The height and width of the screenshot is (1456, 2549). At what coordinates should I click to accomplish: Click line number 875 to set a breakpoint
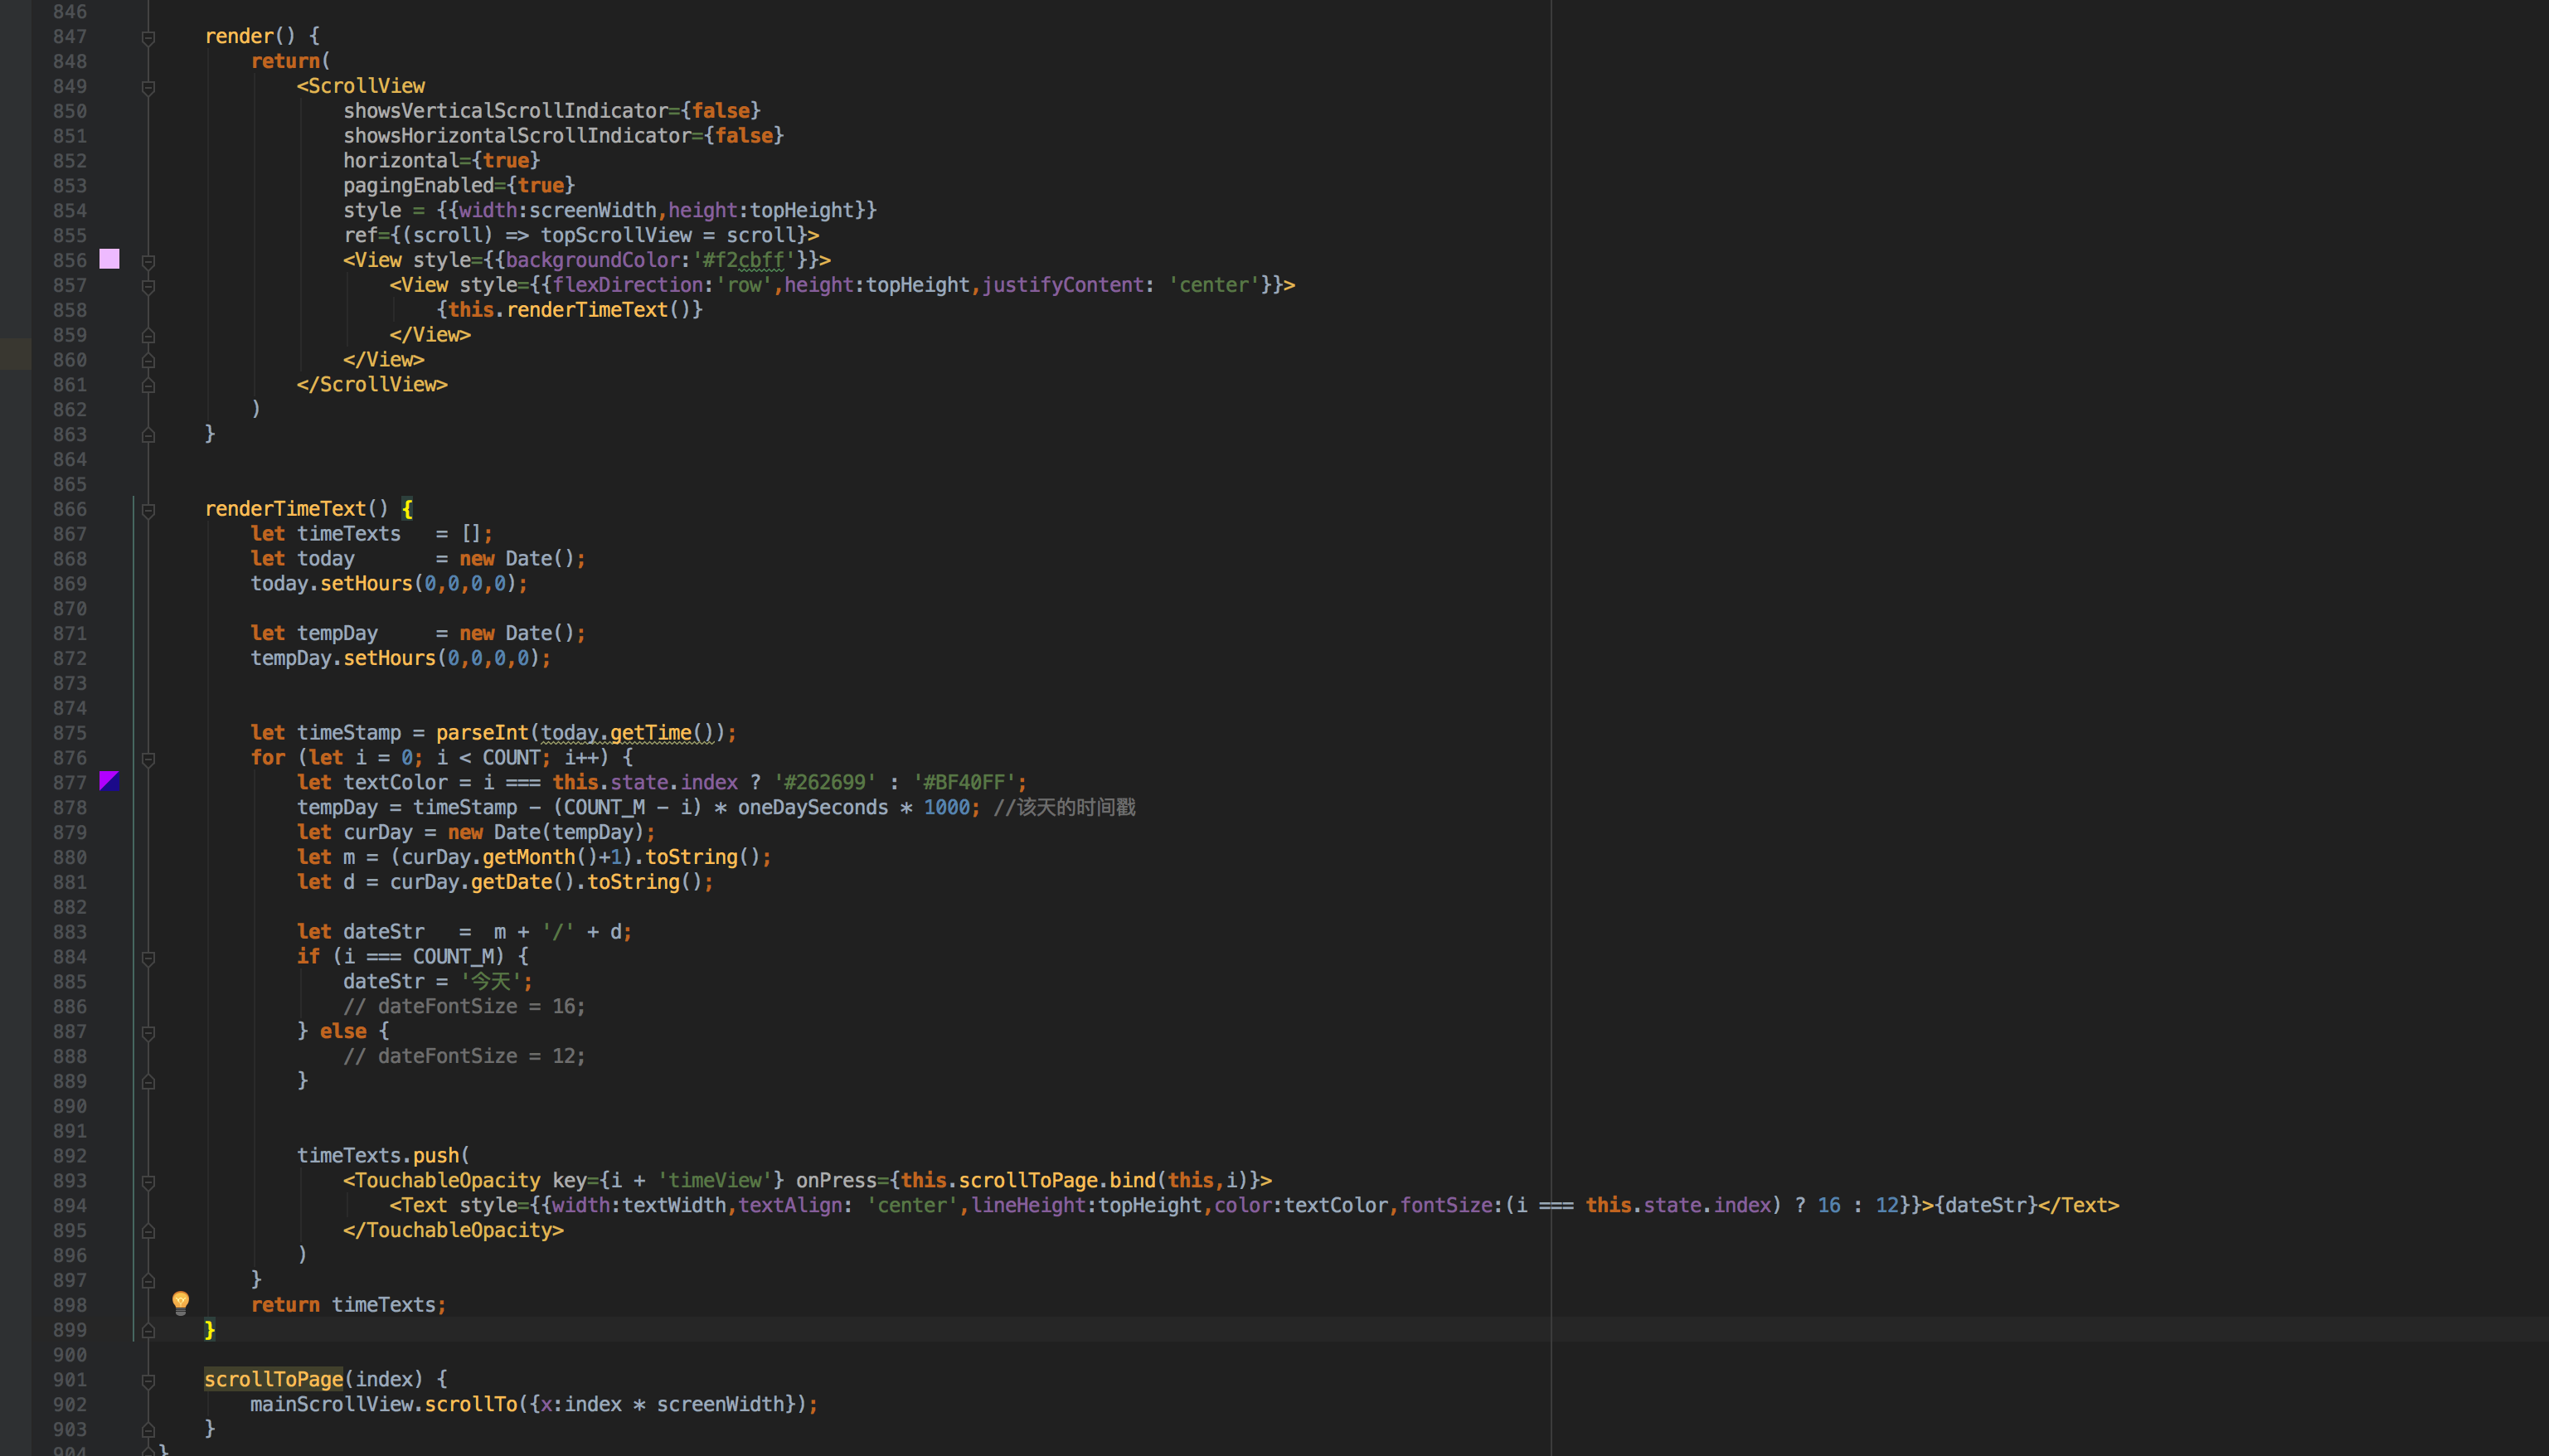click(69, 732)
